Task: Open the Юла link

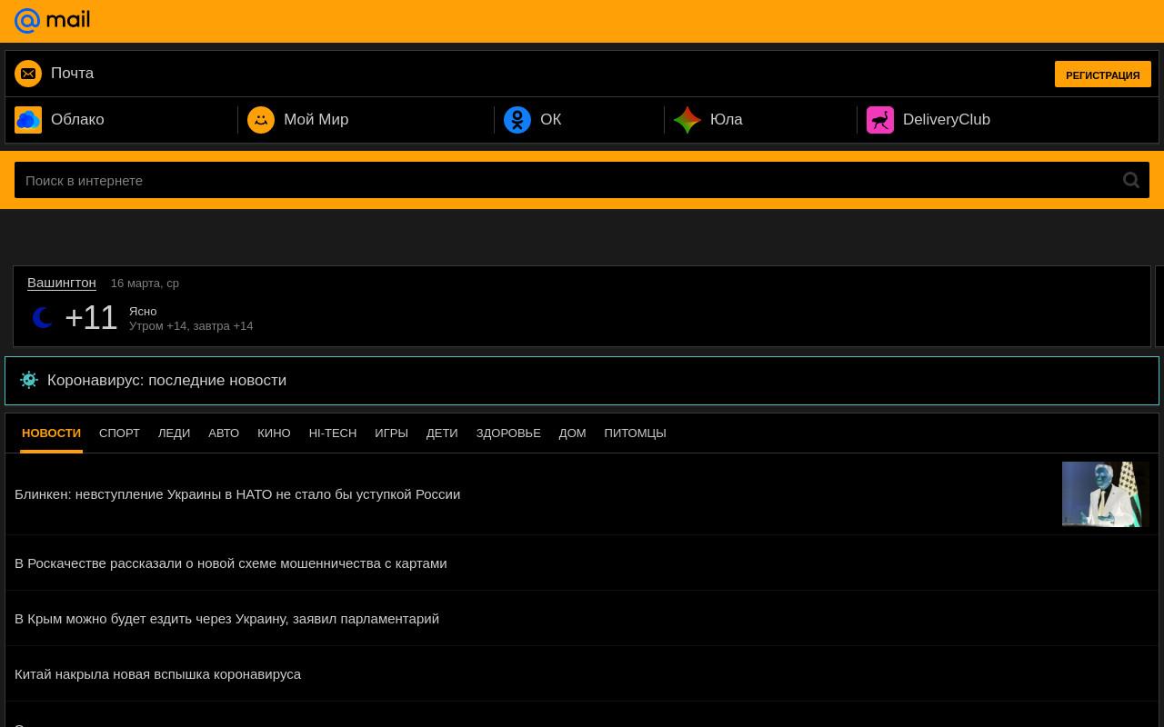Action: coord(727,120)
